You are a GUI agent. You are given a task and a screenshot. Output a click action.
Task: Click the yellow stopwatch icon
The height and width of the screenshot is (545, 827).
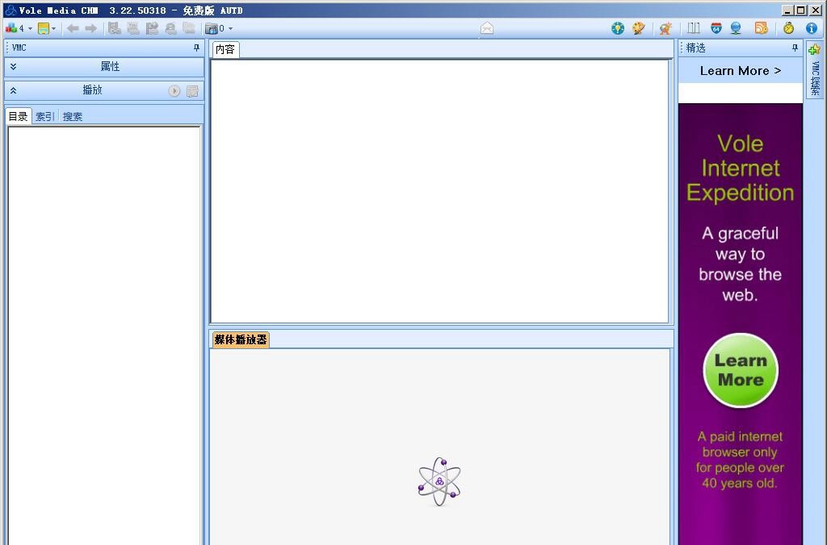(788, 28)
